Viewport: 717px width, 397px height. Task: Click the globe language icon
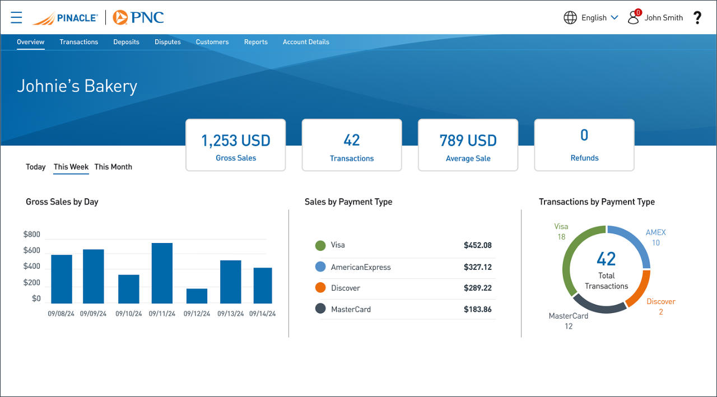[x=570, y=17]
